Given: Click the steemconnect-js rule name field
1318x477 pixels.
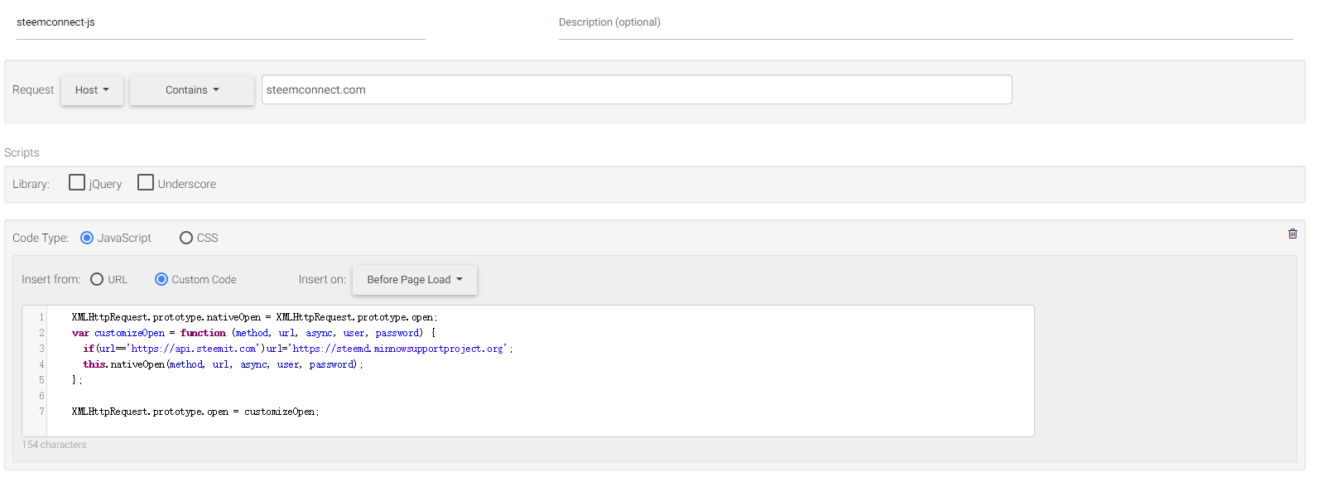Looking at the screenshot, I should [x=220, y=22].
